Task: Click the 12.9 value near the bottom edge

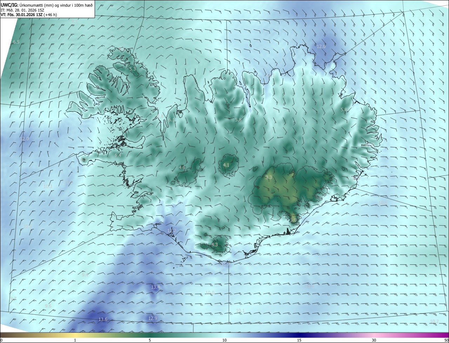Action: [x=153, y=318]
